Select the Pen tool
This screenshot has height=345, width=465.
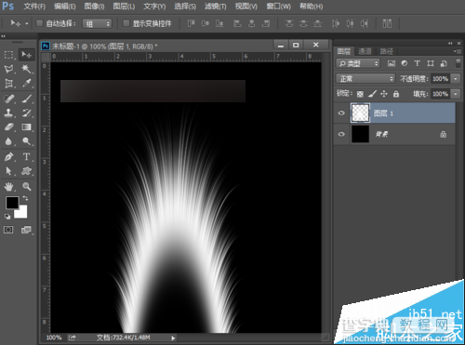point(8,156)
